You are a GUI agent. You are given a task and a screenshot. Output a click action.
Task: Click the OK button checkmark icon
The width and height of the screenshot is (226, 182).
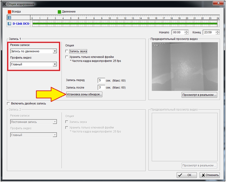[x=181, y=175]
